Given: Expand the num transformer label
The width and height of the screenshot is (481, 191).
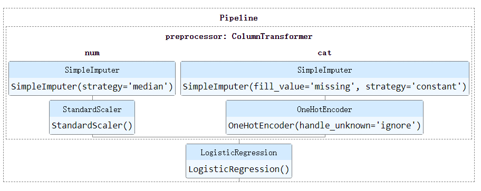Looking at the screenshot, I should tap(92, 53).
